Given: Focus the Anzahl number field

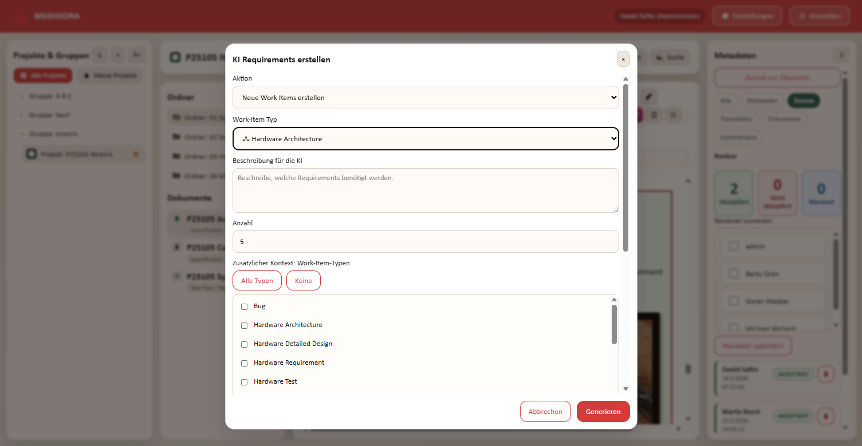Looking at the screenshot, I should pos(425,242).
